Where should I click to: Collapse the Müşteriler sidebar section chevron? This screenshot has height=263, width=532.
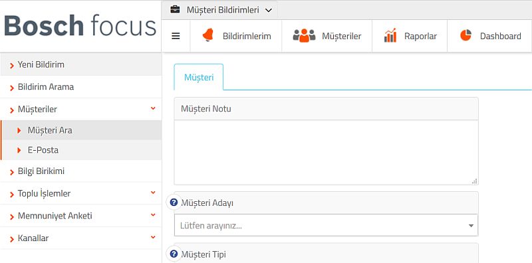click(x=153, y=108)
